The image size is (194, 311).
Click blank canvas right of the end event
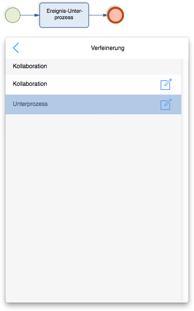[159, 15]
